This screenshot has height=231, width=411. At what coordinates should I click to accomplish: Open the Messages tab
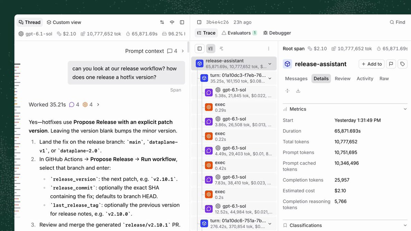click(x=296, y=78)
